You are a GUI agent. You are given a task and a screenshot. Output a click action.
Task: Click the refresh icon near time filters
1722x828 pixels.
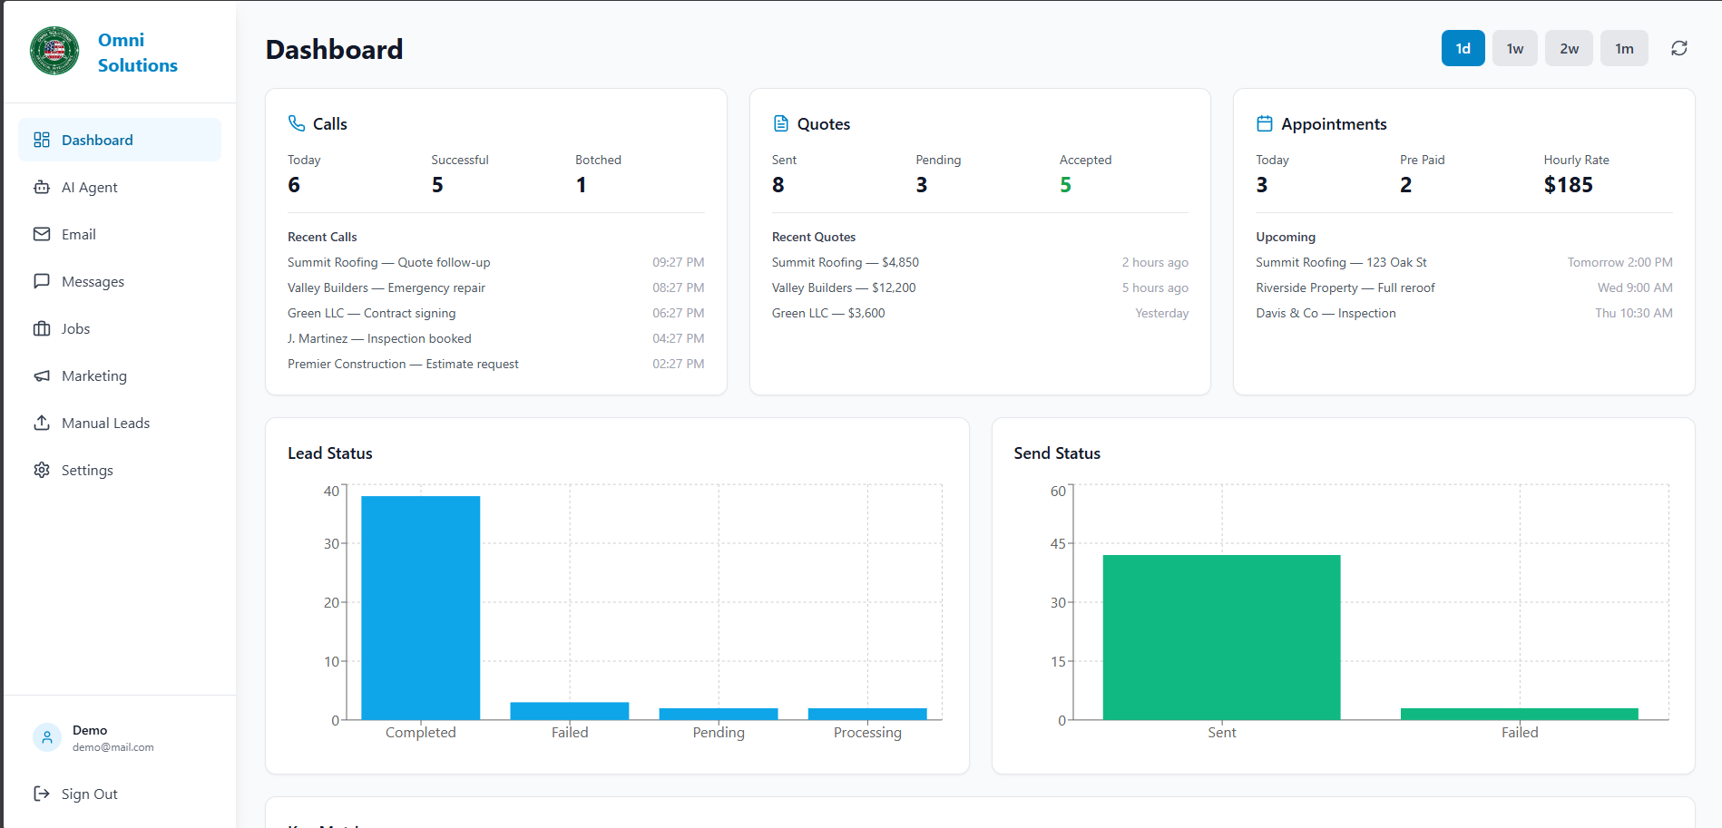(x=1679, y=48)
